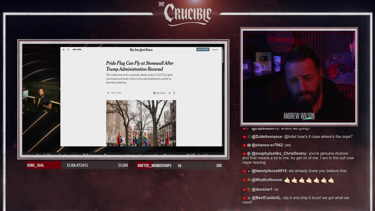Click 'how's it cope where's the cope' message

click(x=318, y=137)
